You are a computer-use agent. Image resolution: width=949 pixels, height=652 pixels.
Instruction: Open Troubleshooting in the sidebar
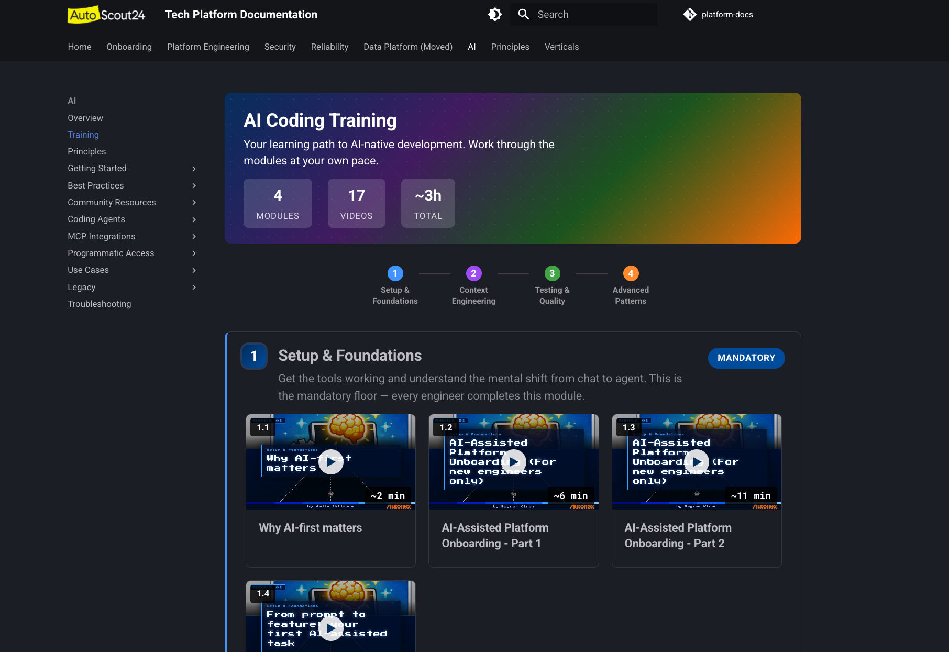click(100, 304)
